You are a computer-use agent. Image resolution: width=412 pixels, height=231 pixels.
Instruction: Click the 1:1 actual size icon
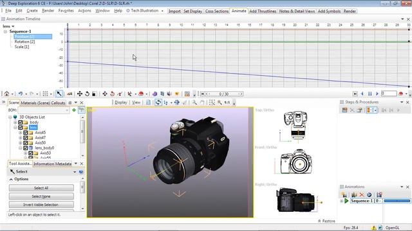[227, 103]
